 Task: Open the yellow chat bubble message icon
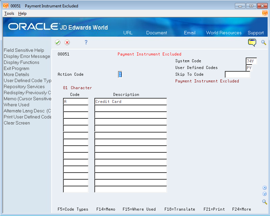click(252, 43)
